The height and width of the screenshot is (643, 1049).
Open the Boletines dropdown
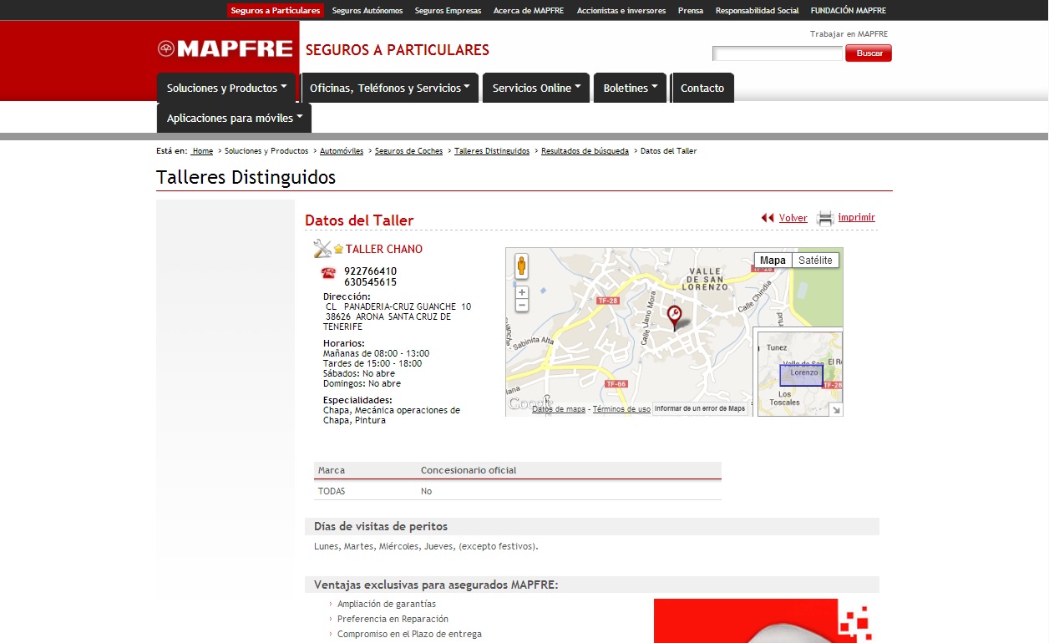tap(630, 88)
